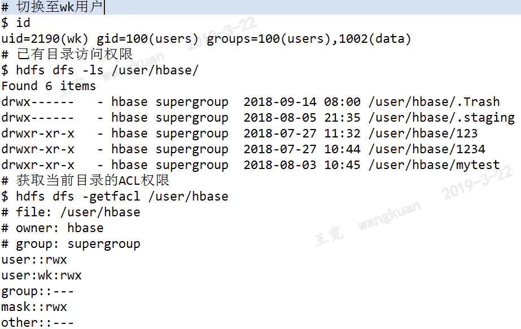Click the "hdfs dfs -getfacl /user/hbase" command
Image resolution: width=521 pixels, height=329 pixels.
[122, 197]
